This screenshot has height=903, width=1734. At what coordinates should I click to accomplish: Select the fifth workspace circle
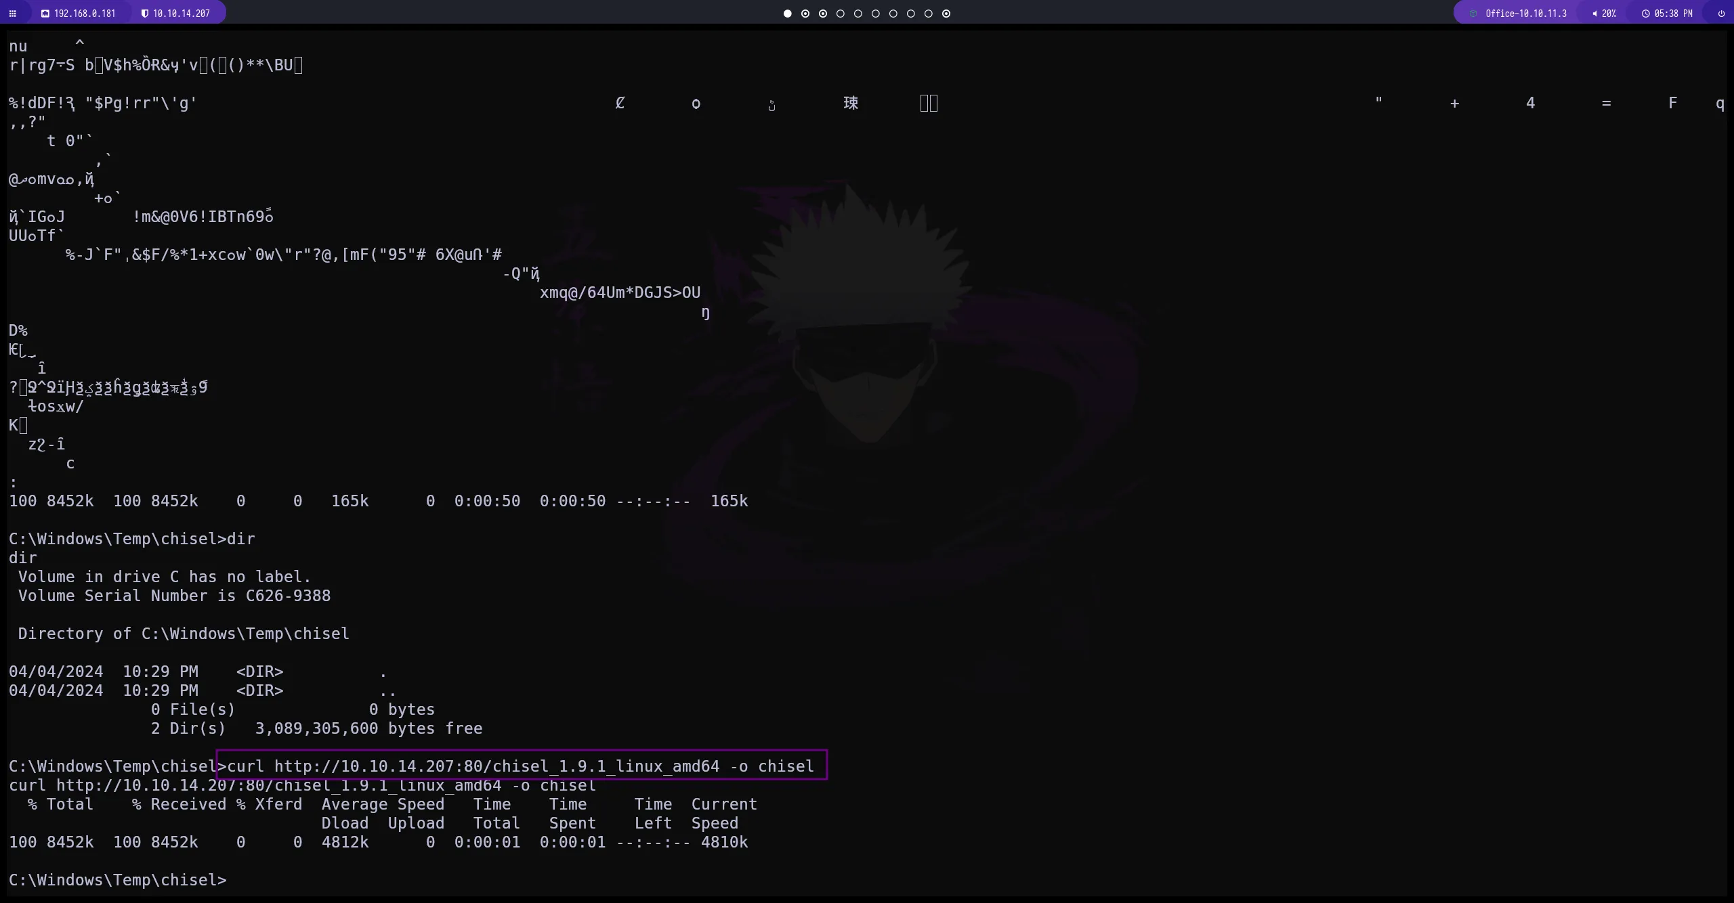coord(858,14)
